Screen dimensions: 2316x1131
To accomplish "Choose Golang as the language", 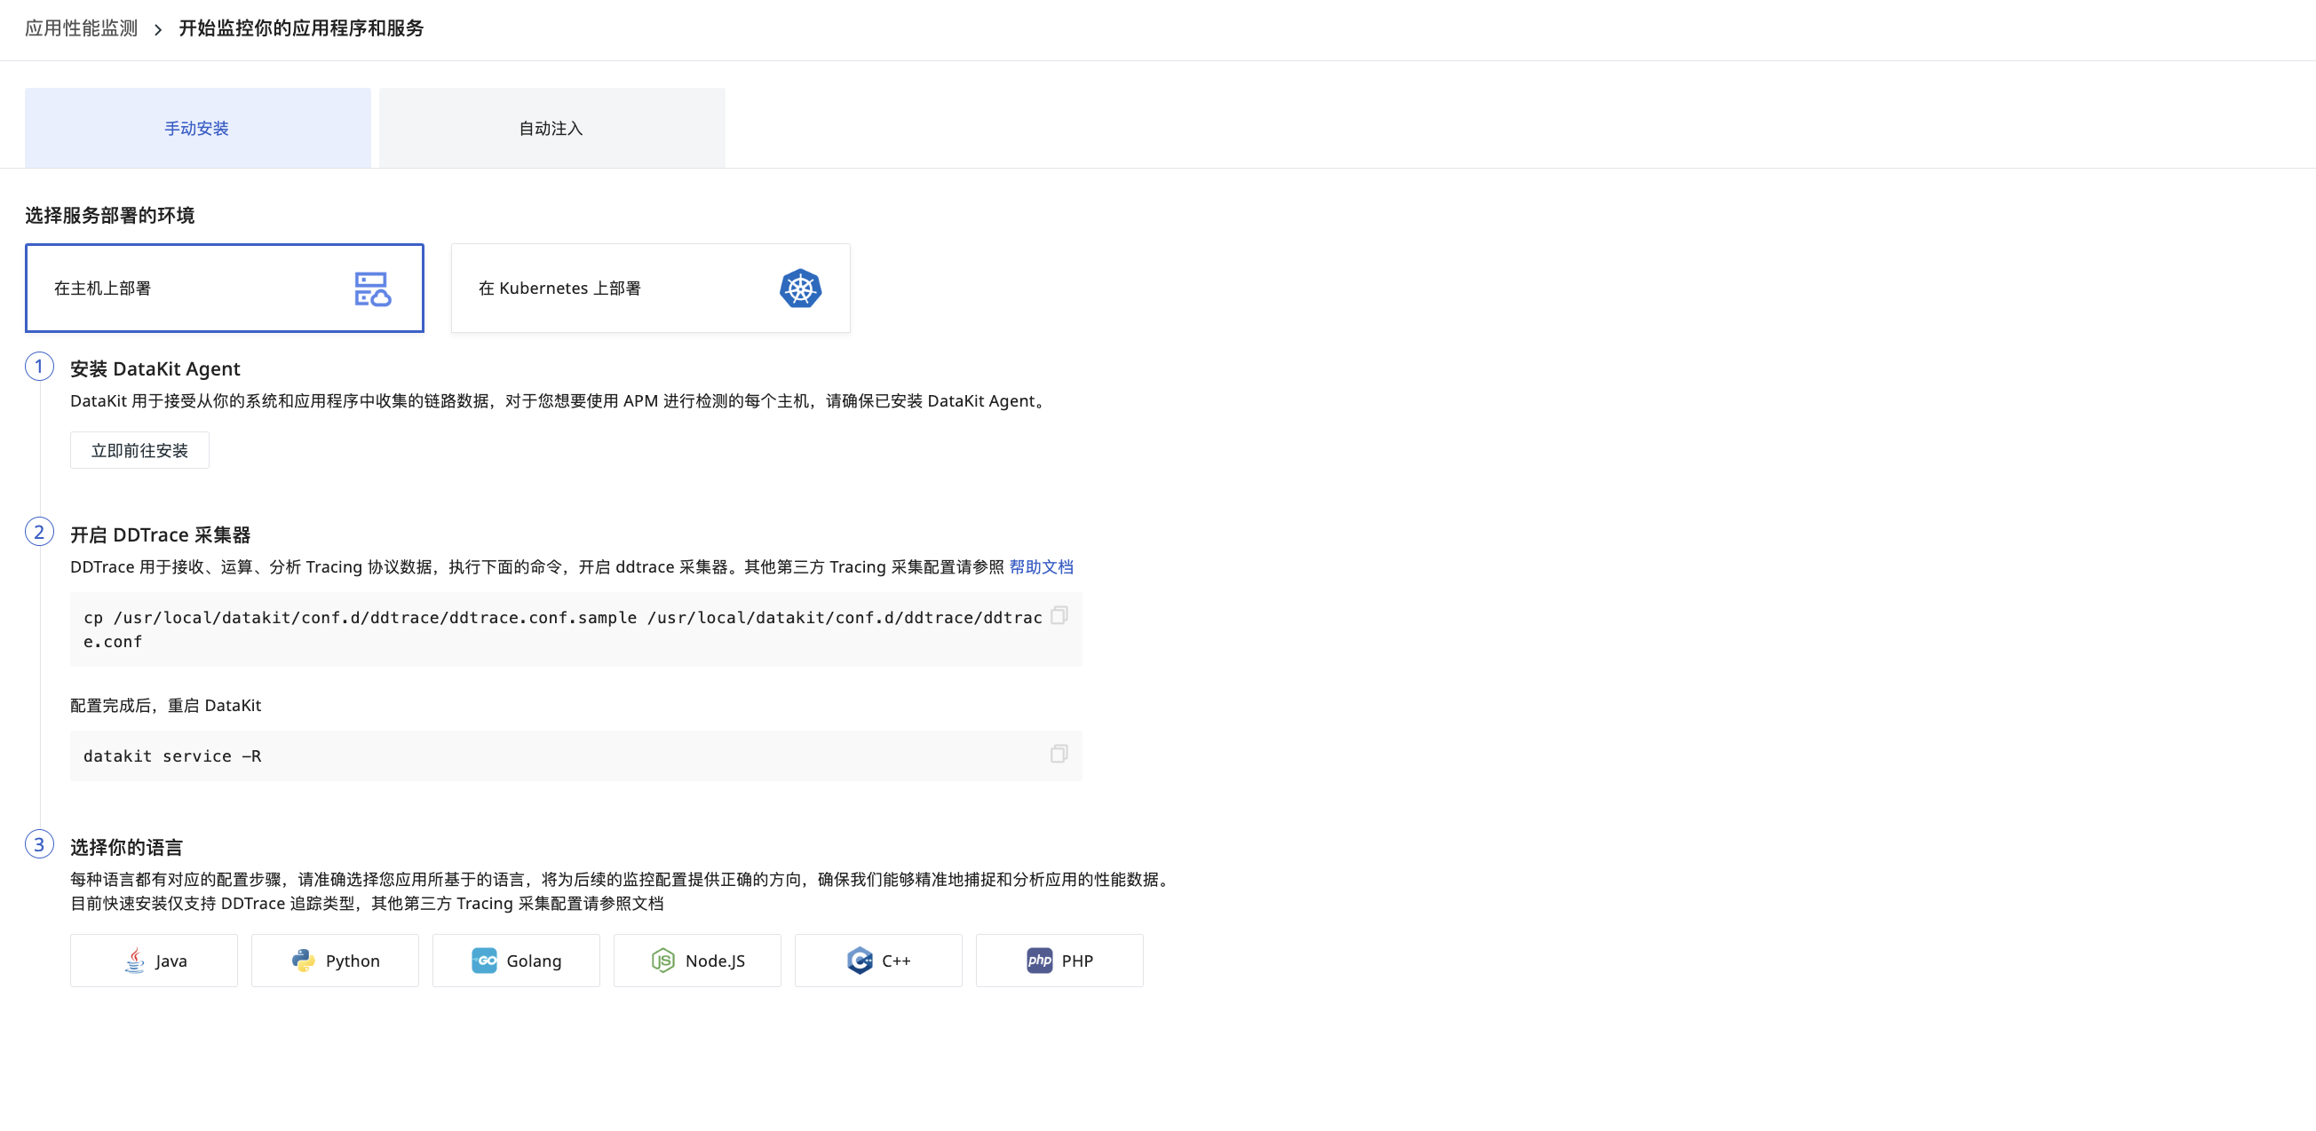I will pos(516,961).
